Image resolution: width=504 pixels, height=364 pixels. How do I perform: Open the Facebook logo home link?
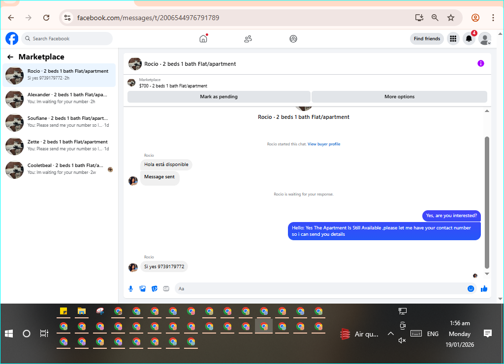[x=12, y=38]
